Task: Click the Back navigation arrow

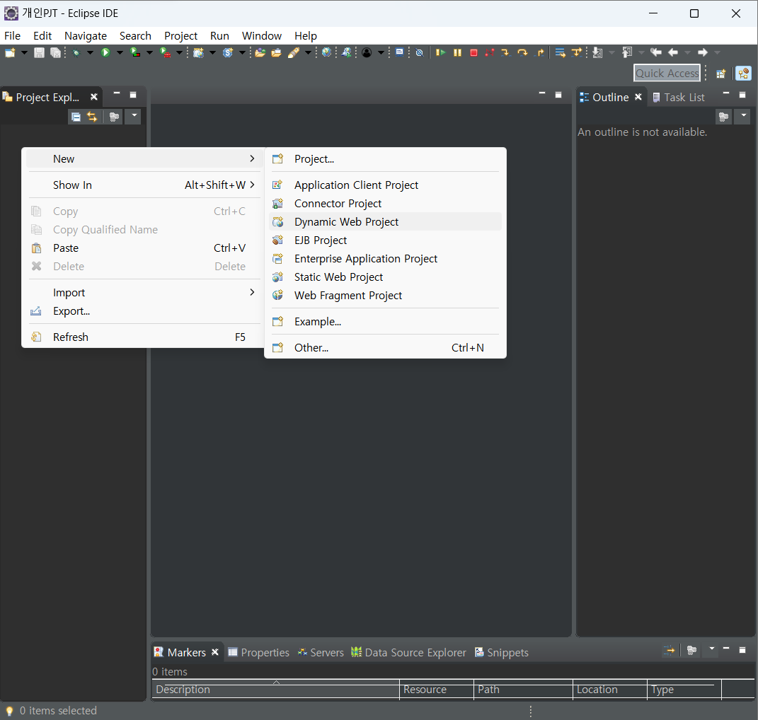Action: point(673,52)
